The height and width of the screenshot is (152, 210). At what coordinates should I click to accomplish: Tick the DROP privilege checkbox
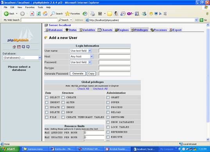[x=63, y=112]
